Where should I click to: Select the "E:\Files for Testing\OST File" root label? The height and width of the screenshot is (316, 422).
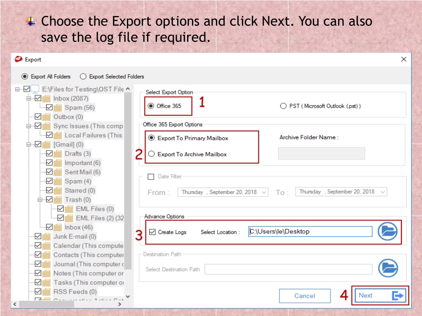tap(83, 89)
